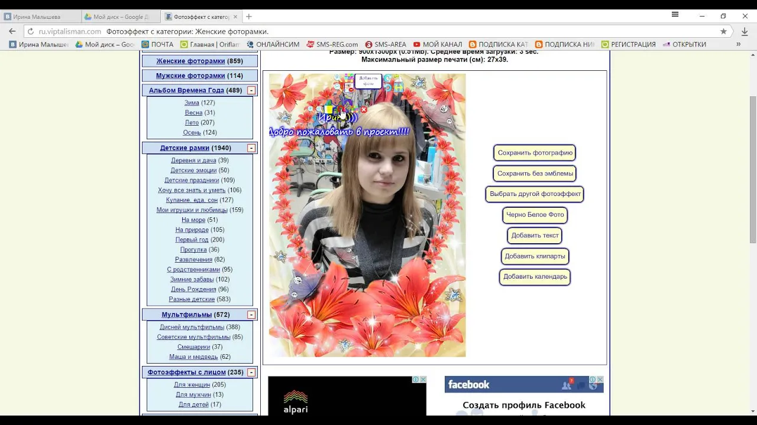This screenshot has height=425, width=757.
Task: Collapse Детские рамки category
Action: (251, 148)
